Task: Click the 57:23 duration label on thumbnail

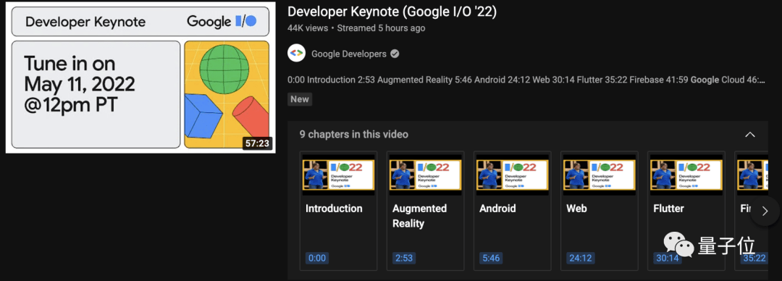Action: click(257, 143)
